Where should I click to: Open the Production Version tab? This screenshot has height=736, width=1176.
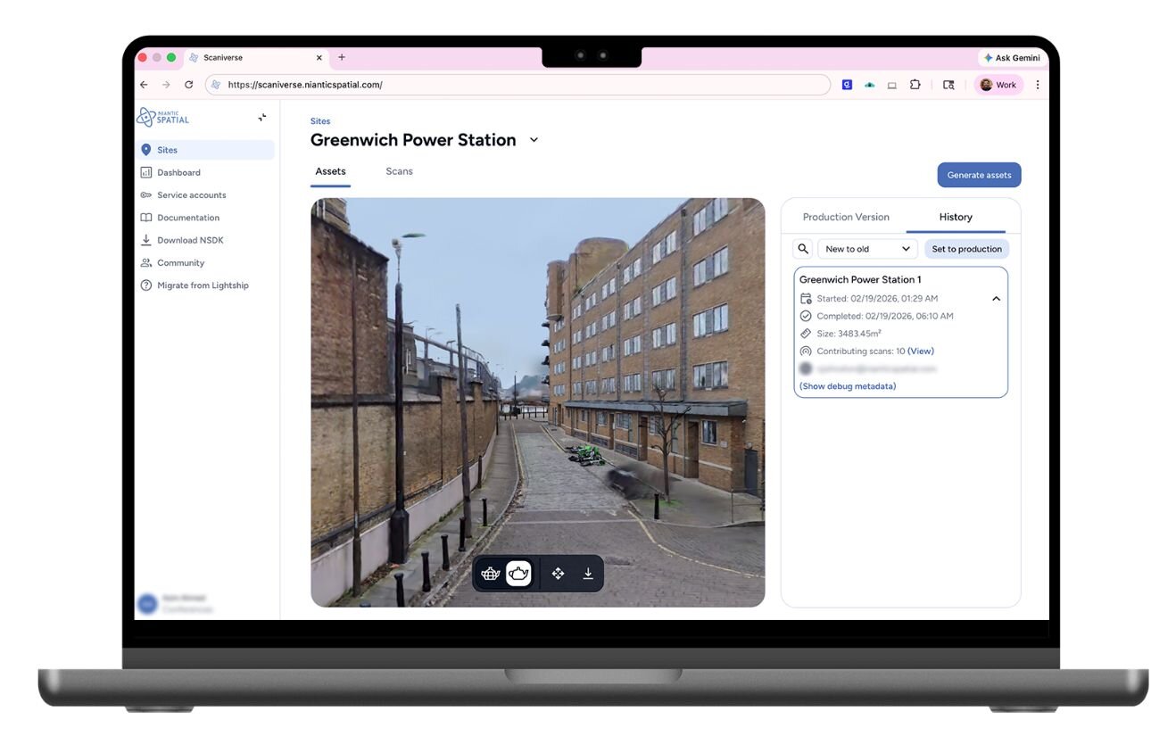click(x=845, y=217)
